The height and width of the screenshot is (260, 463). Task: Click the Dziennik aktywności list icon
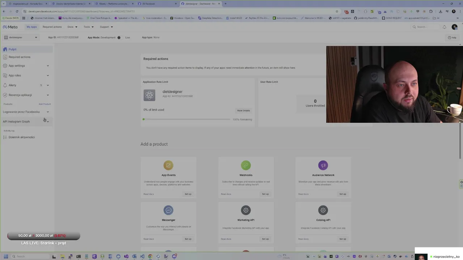pyautogui.click(x=5, y=137)
